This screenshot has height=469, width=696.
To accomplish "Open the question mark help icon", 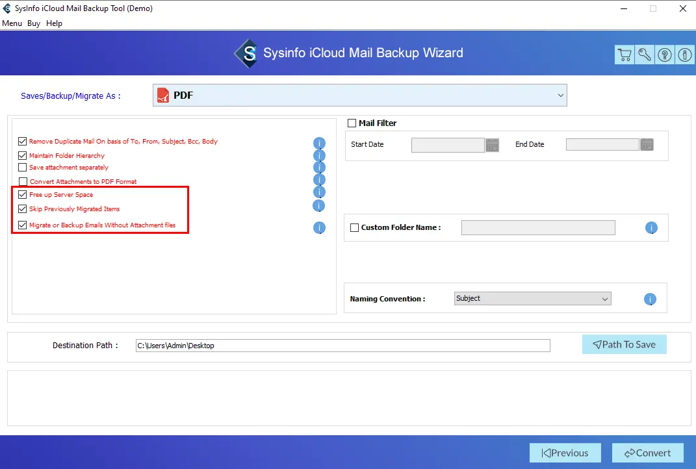I will click(665, 55).
